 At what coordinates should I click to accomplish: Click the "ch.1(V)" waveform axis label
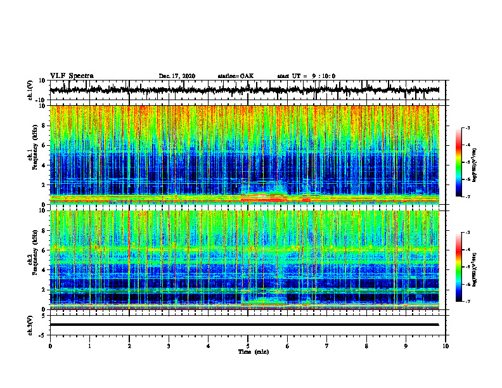[30, 90]
